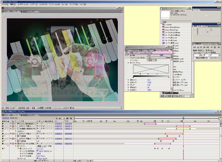Viewport: 222px width, 162px height.
Task: Click the リセット link for Levels effect
Action: pos(149,55)
